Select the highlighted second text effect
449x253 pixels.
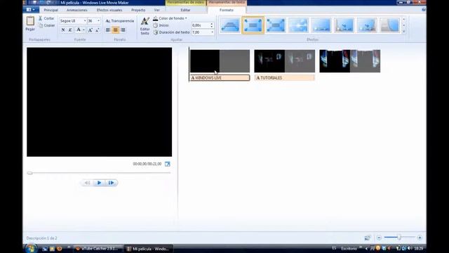tap(253, 25)
